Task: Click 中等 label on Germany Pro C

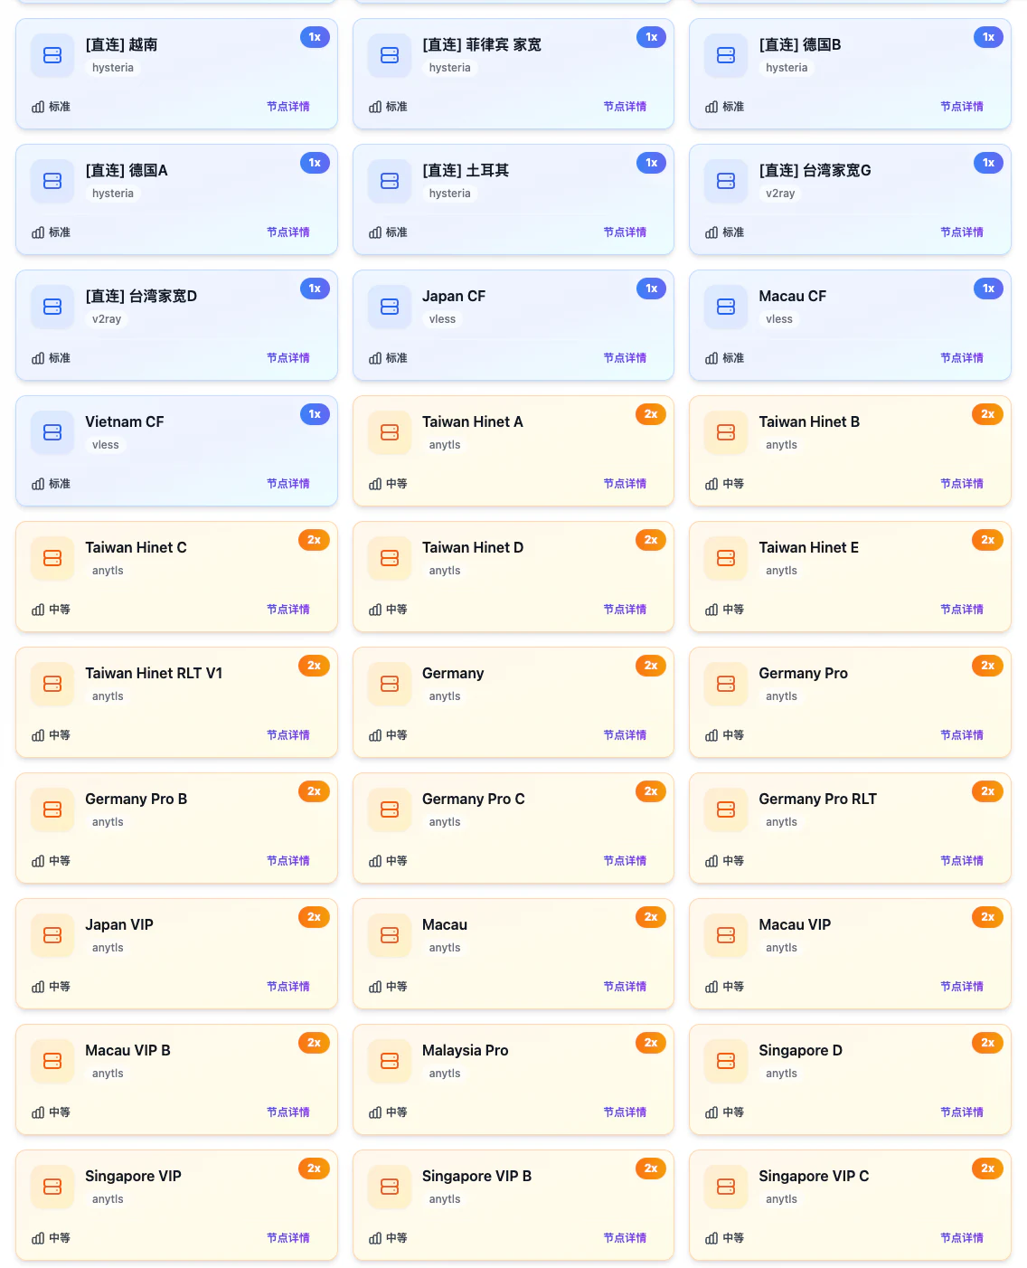Action: [x=397, y=861]
